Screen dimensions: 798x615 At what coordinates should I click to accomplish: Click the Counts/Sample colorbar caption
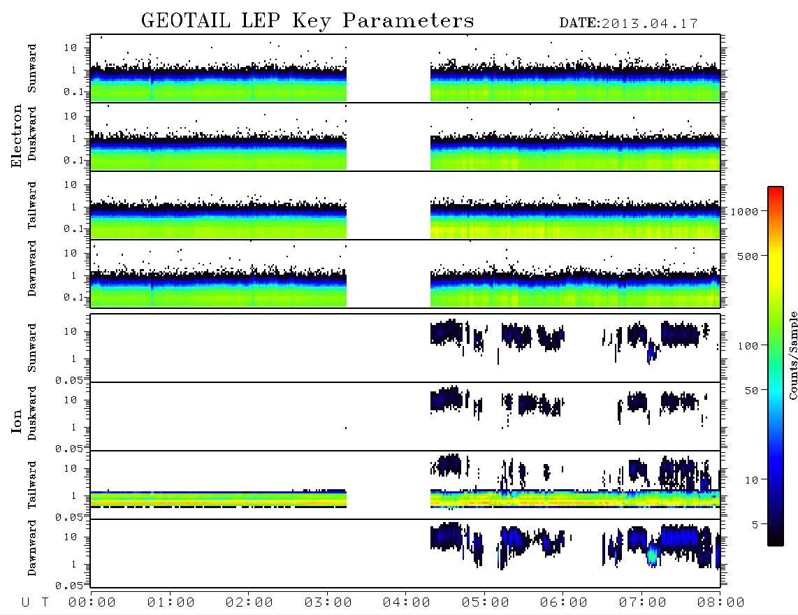(x=792, y=355)
